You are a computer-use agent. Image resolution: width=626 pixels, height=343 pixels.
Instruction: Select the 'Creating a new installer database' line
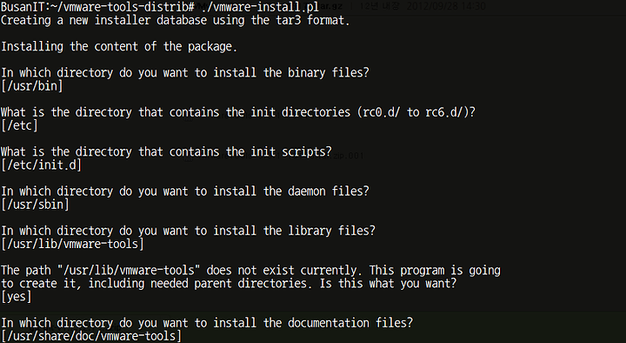[x=176, y=20]
